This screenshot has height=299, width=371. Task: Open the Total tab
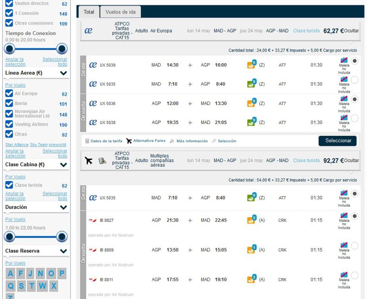tap(89, 12)
